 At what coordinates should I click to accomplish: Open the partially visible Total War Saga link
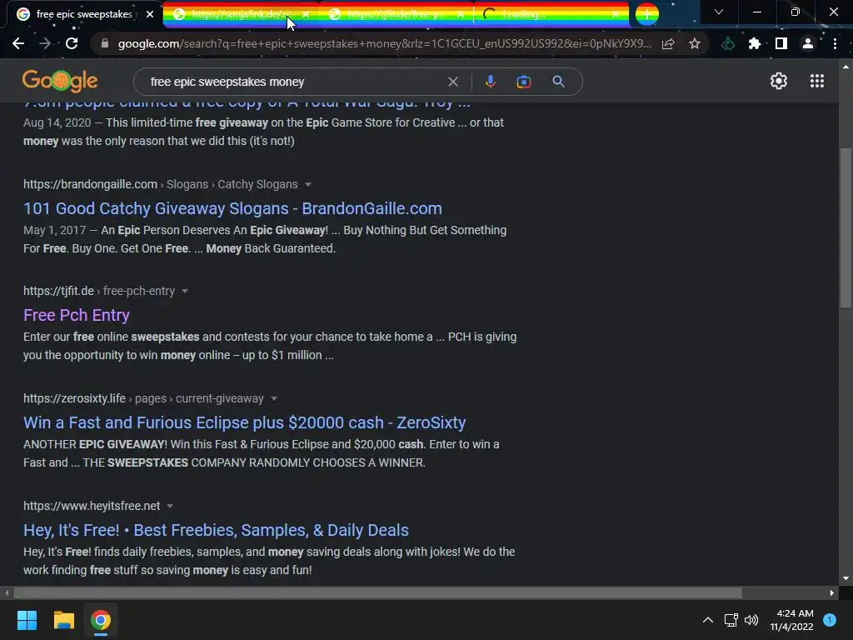247,105
